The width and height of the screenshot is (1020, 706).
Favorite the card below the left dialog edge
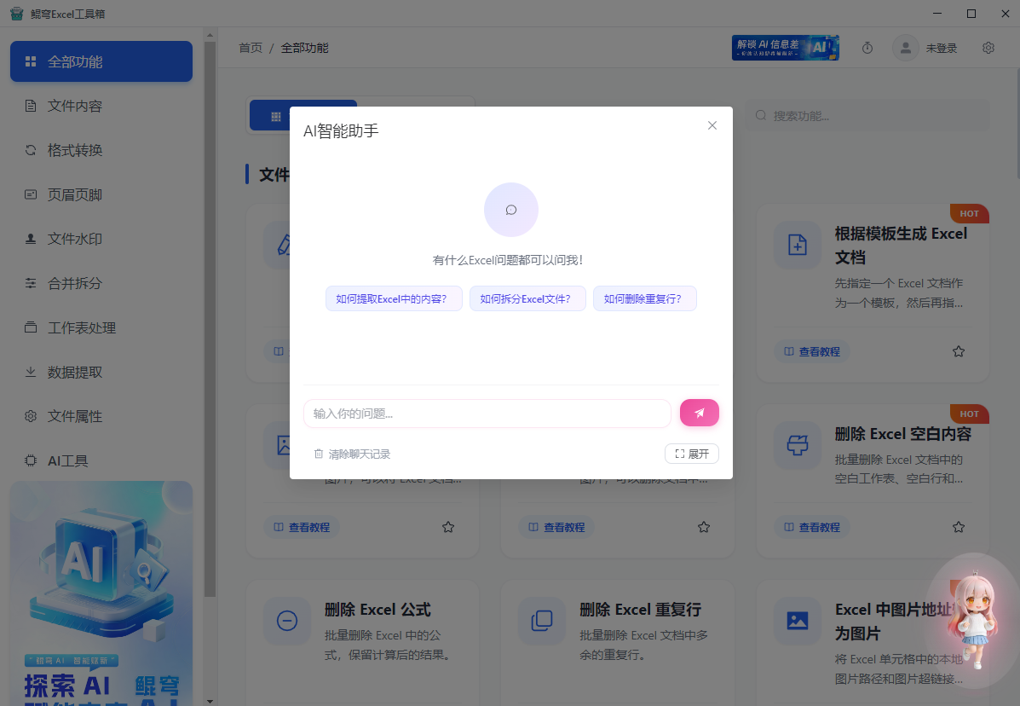pos(448,527)
